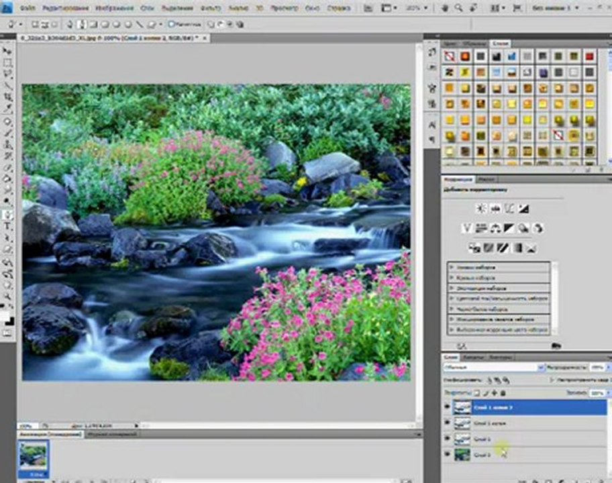Viewport: 612px width, 483px height.
Task: Add a Channel Mixer adjustment
Action: click(x=538, y=228)
